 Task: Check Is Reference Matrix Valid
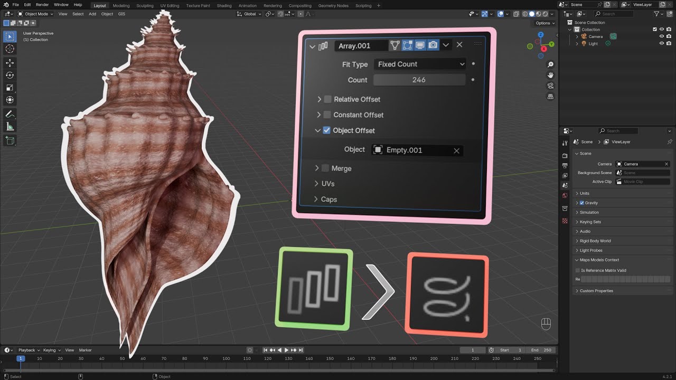[x=578, y=270]
